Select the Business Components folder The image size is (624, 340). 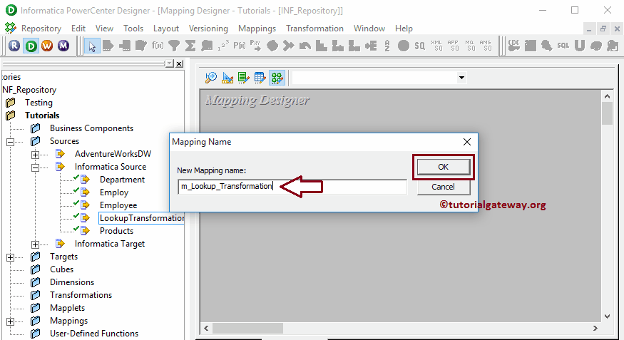click(x=91, y=128)
